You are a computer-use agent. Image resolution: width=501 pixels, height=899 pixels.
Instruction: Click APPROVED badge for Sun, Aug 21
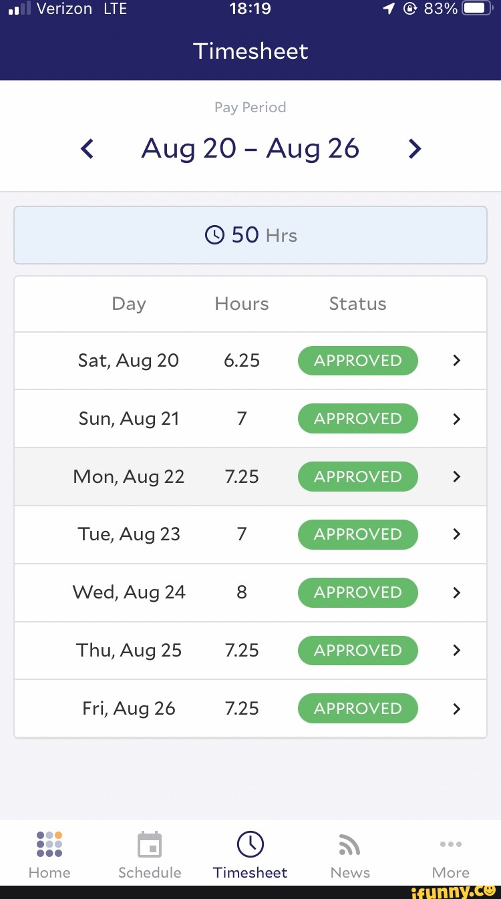(357, 419)
